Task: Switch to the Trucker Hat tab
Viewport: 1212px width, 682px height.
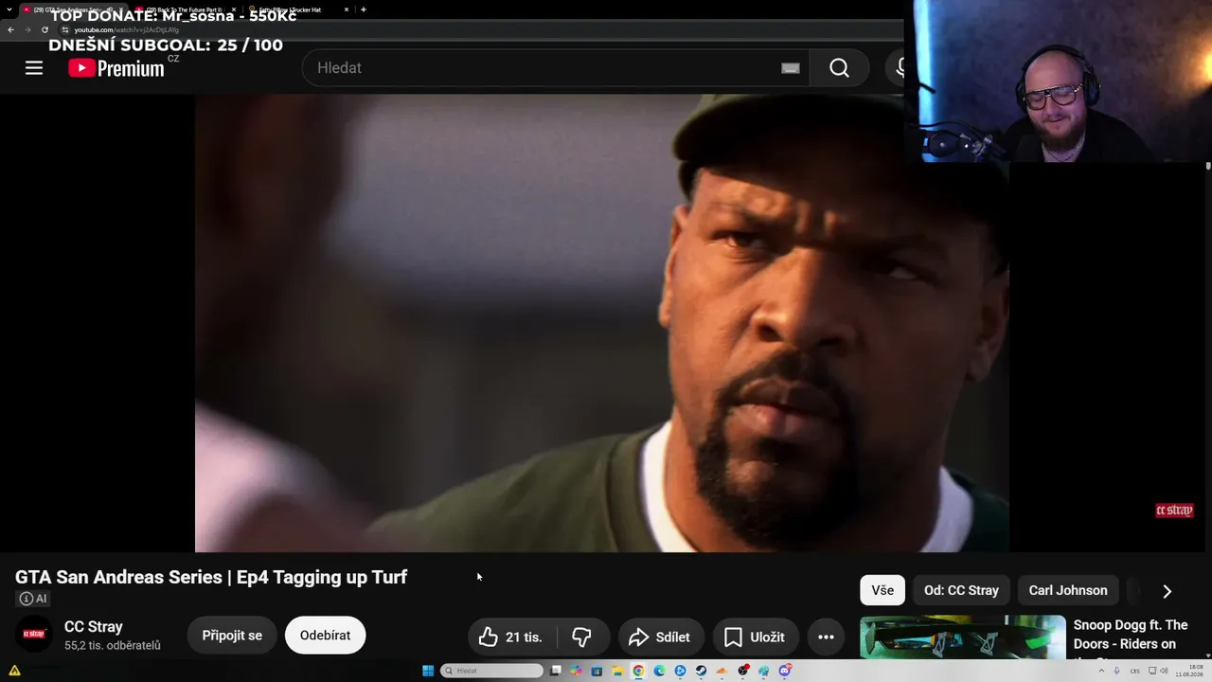Action: point(296,9)
